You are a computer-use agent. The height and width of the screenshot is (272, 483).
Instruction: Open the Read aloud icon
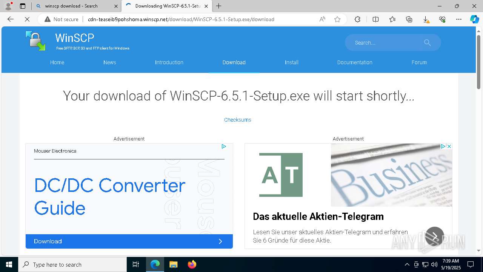tap(322, 19)
